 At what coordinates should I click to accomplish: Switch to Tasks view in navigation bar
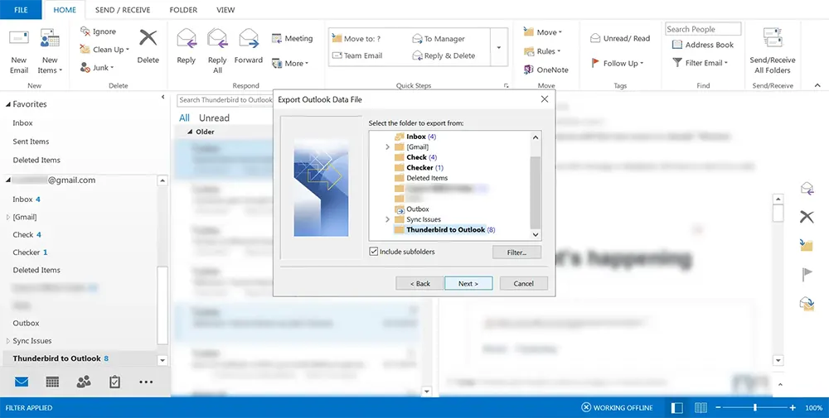[114, 382]
